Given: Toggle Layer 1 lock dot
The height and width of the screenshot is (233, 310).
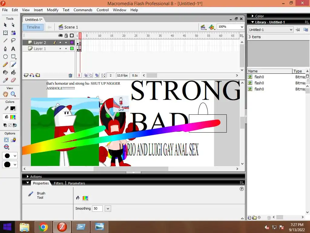Looking at the screenshot, I should (66, 49).
